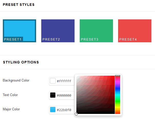The width and height of the screenshot is (155, 119).
Task: Click the #ffffff background hex field
Action: (64, 81)
